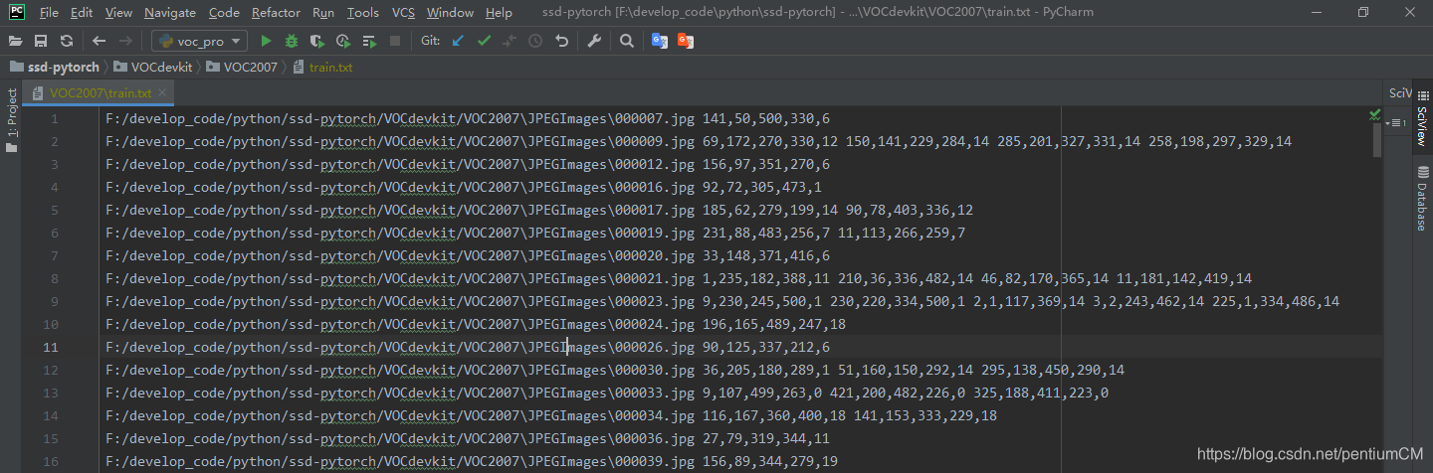Run voc_pro with the green play icon

click(266, 41)
